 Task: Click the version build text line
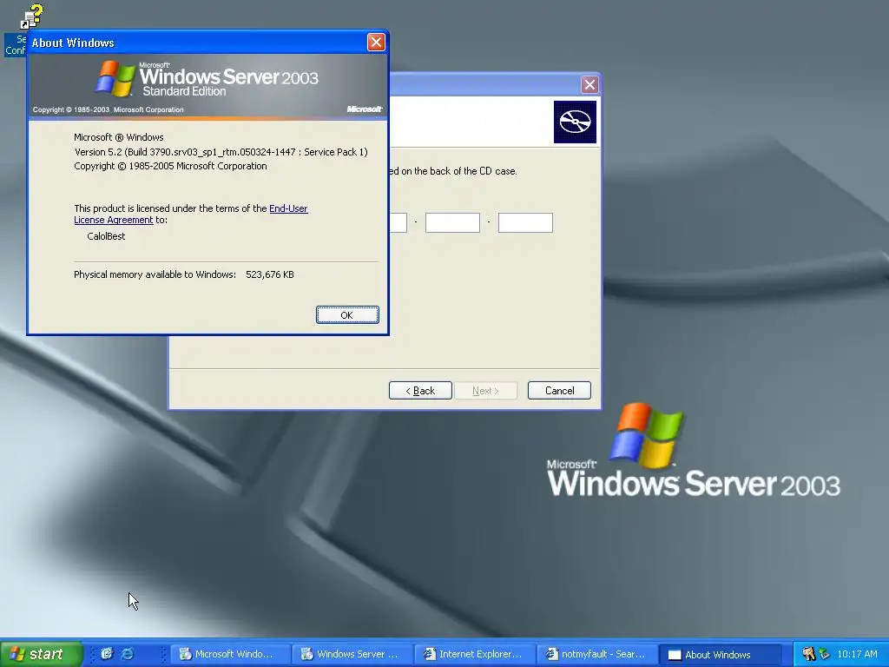pos(221,152)
